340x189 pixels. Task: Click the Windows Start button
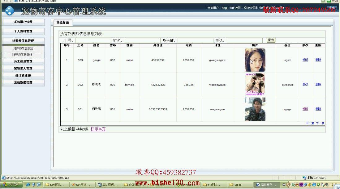(11, 184)
